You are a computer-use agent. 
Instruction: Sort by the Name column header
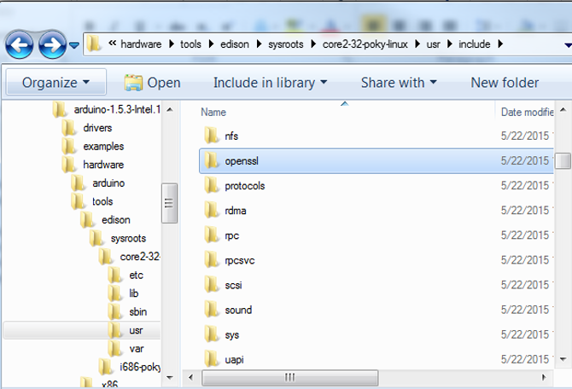(213, 112)
